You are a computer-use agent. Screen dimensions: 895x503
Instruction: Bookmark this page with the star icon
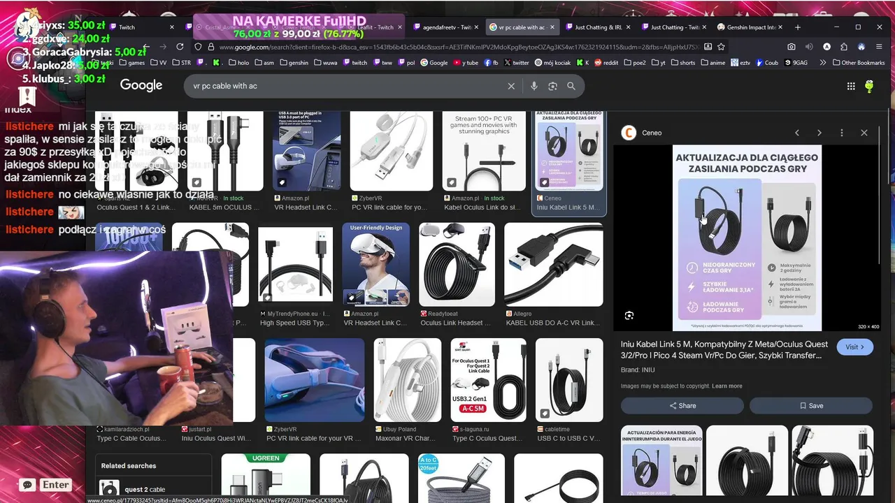pos(721,47)
